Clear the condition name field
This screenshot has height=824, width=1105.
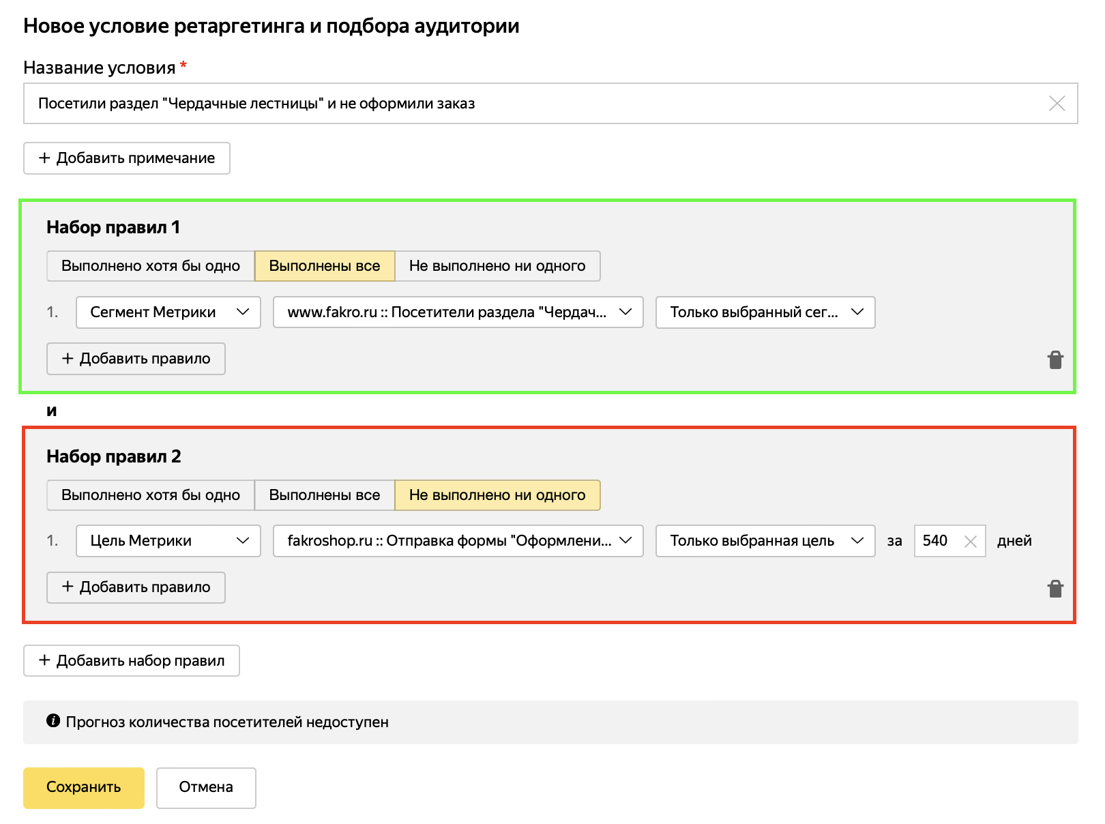click(1057, 104)
